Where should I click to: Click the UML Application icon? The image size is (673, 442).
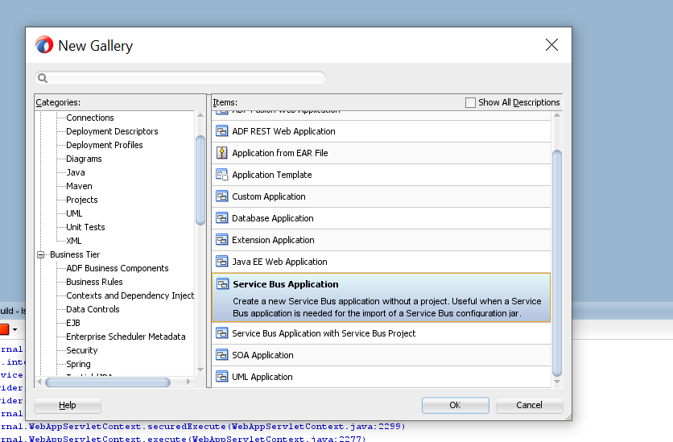[222, 377]
